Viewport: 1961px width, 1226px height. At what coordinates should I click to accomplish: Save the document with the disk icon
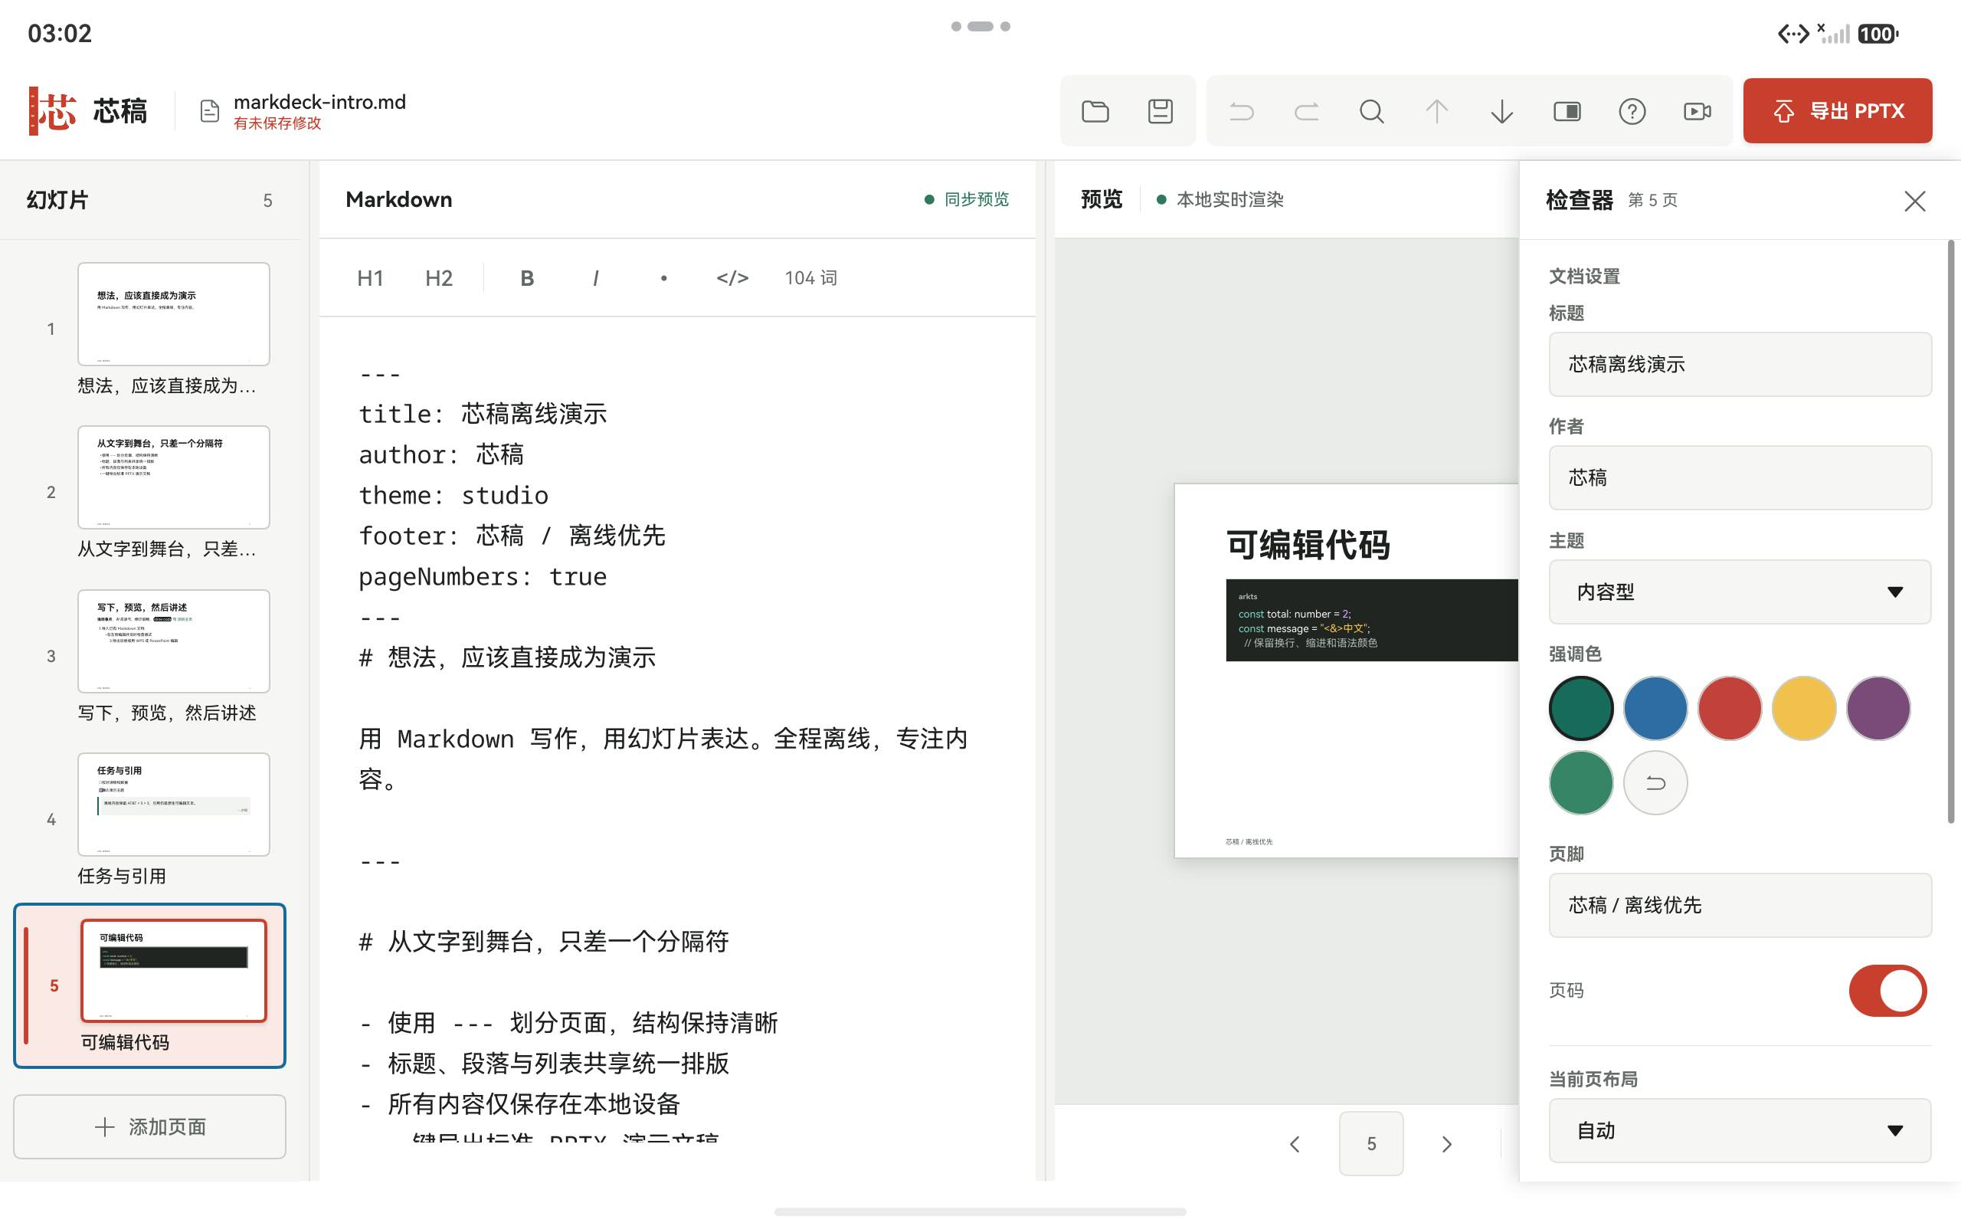tap(1161, 111)
